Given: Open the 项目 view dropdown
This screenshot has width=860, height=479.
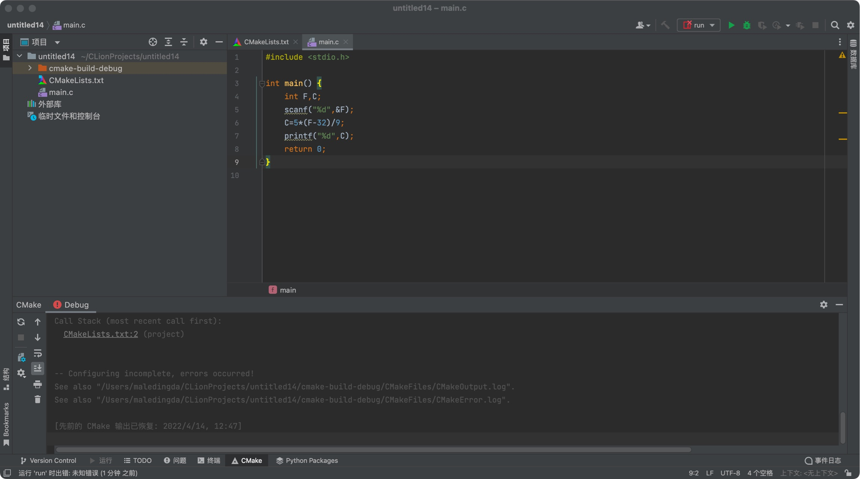Looking at the screenshot, I should (x=57, y=42).
